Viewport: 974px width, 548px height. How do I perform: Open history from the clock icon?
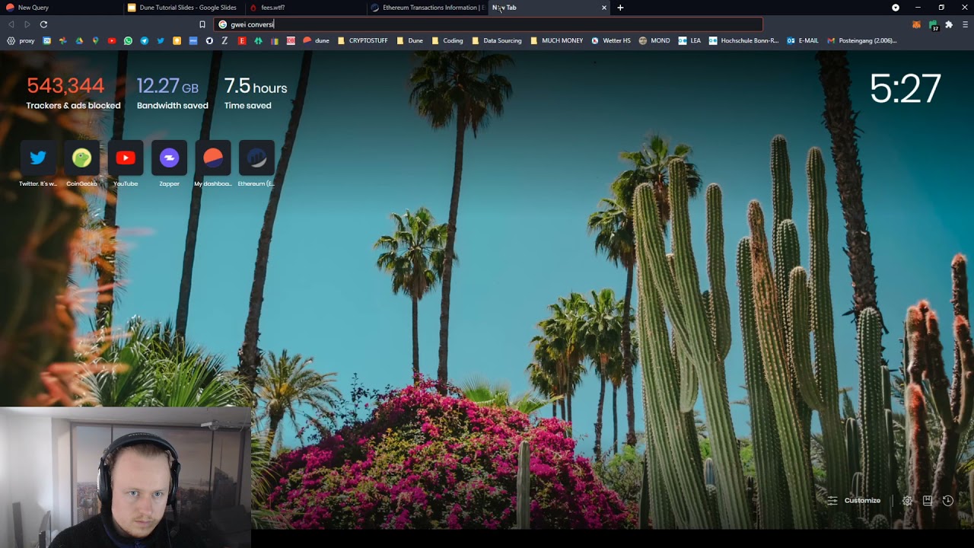pyautogui.click(x=948, y=500)
